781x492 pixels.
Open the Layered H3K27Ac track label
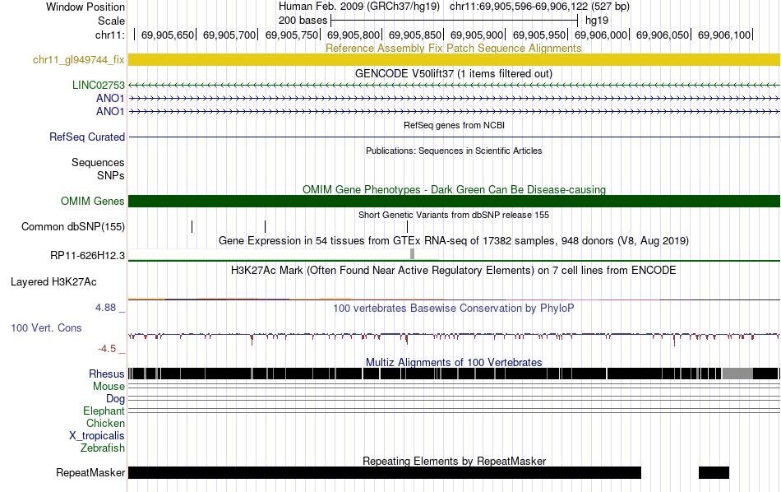click(53, 281)
